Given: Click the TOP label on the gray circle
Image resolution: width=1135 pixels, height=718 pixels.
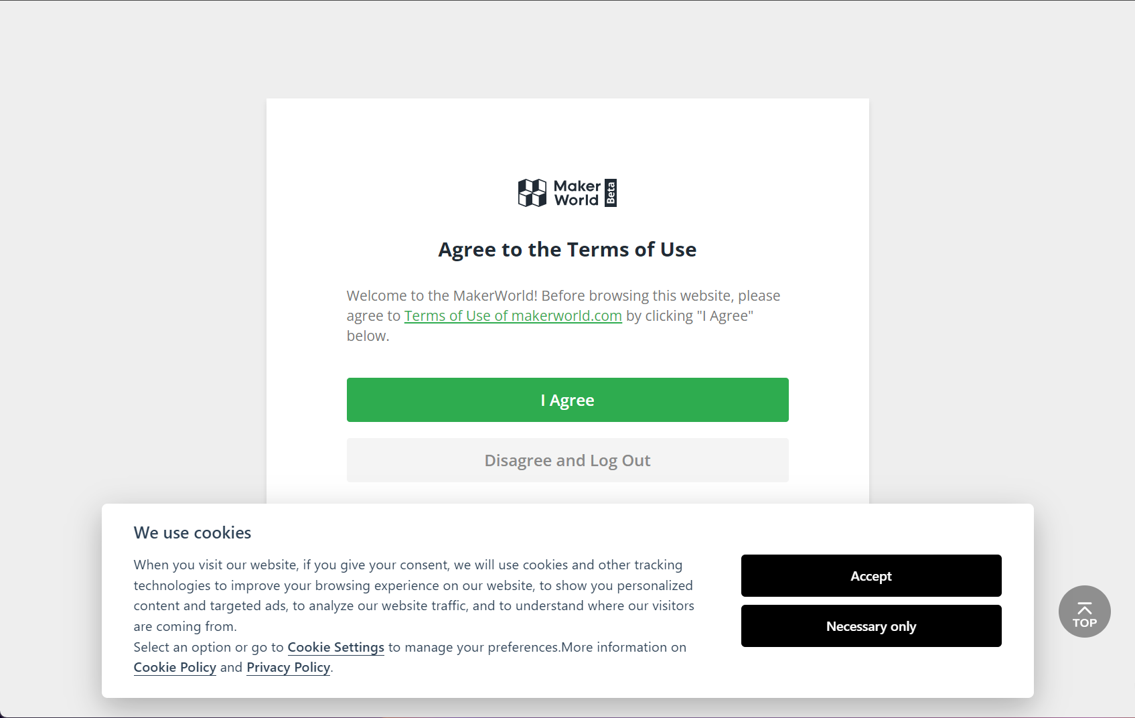Looking at the screenshot, I should coord(1085,623).
